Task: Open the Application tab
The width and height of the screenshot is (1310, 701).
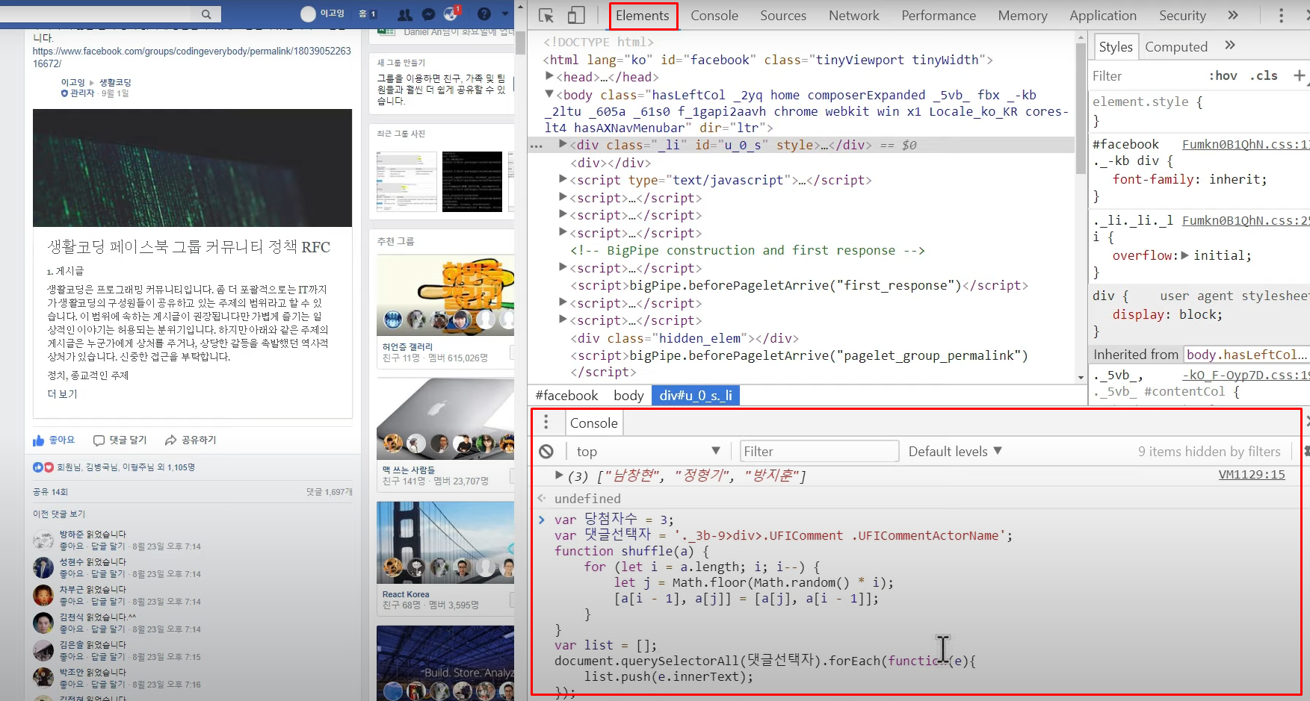Action: tap(1103, 16)
